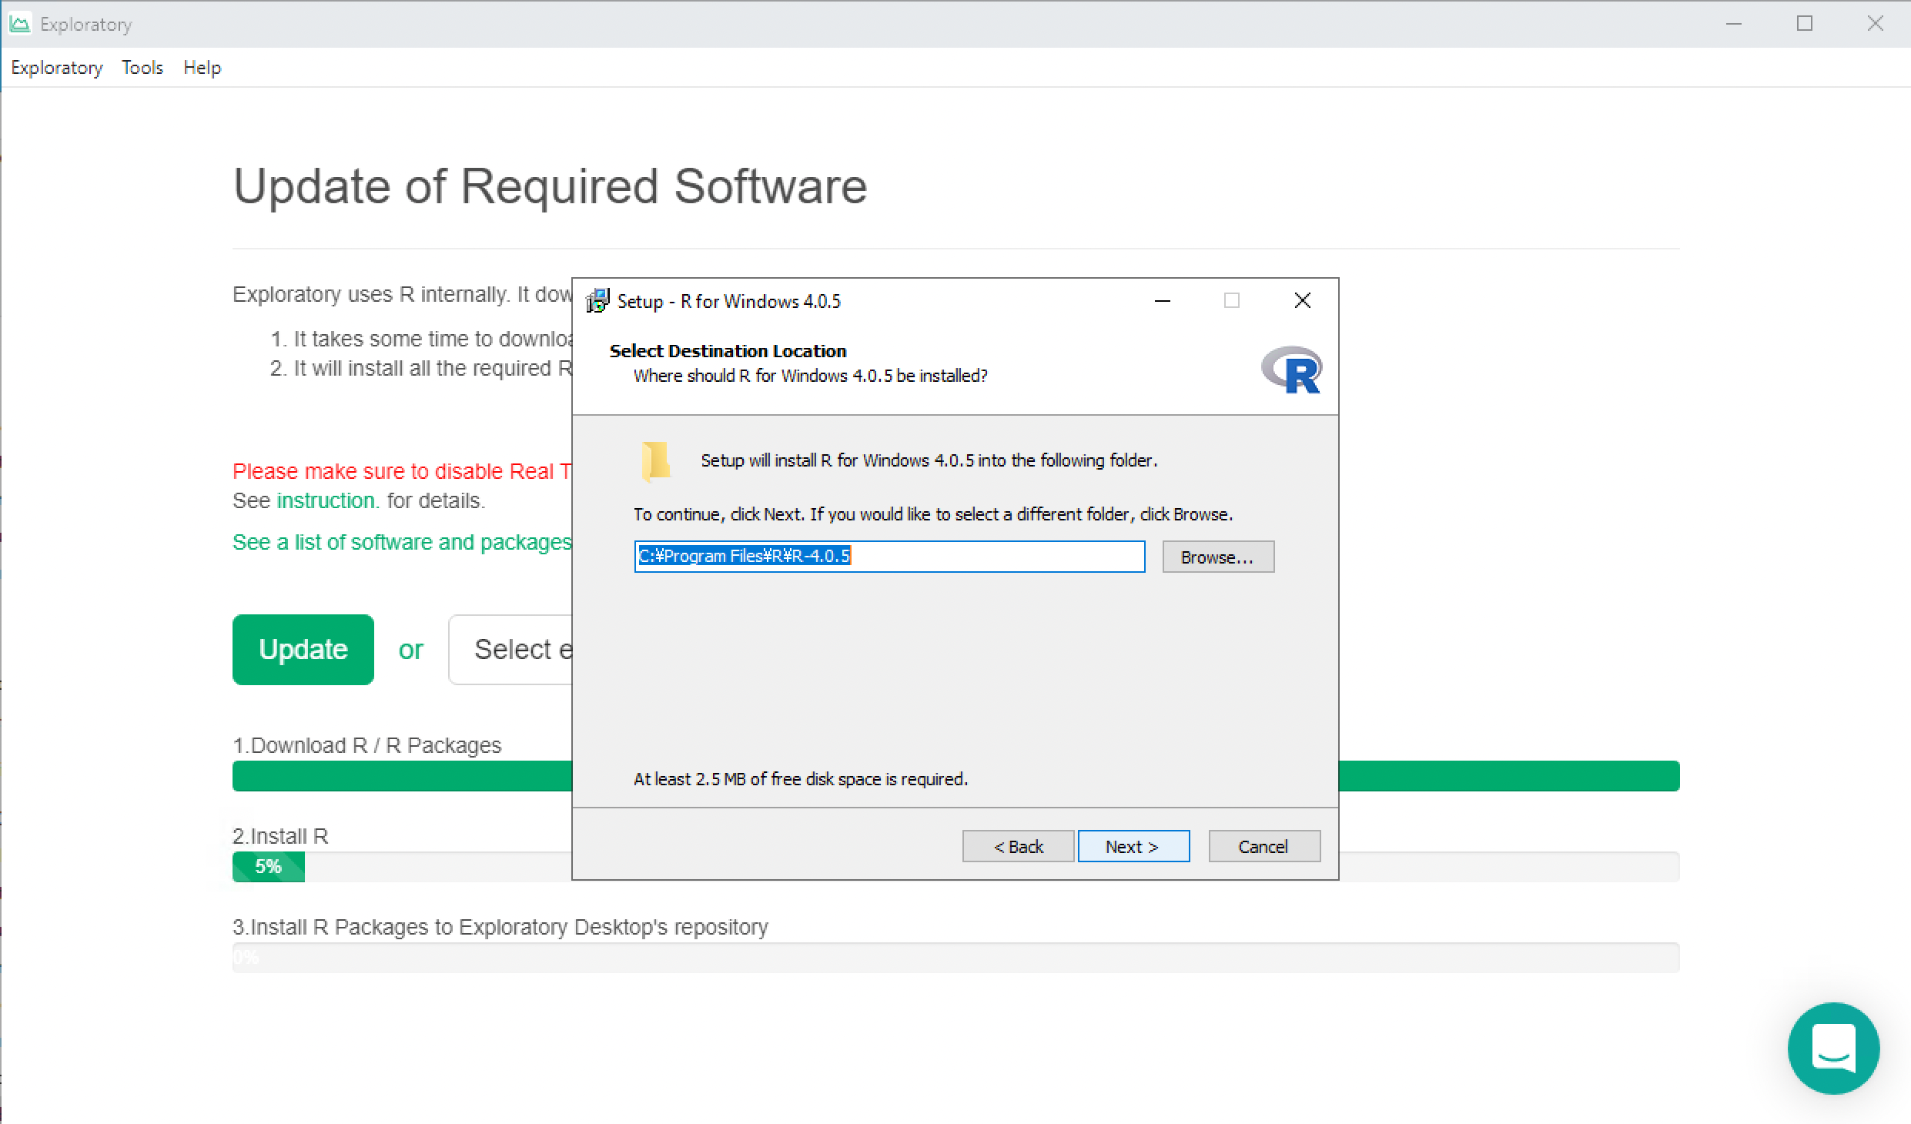Image resolution: width=1911 pixels, height=1124 pixels.
Task: Go Back in the setup wizard
Action: pyautogui.click(x=1017, y=846)
